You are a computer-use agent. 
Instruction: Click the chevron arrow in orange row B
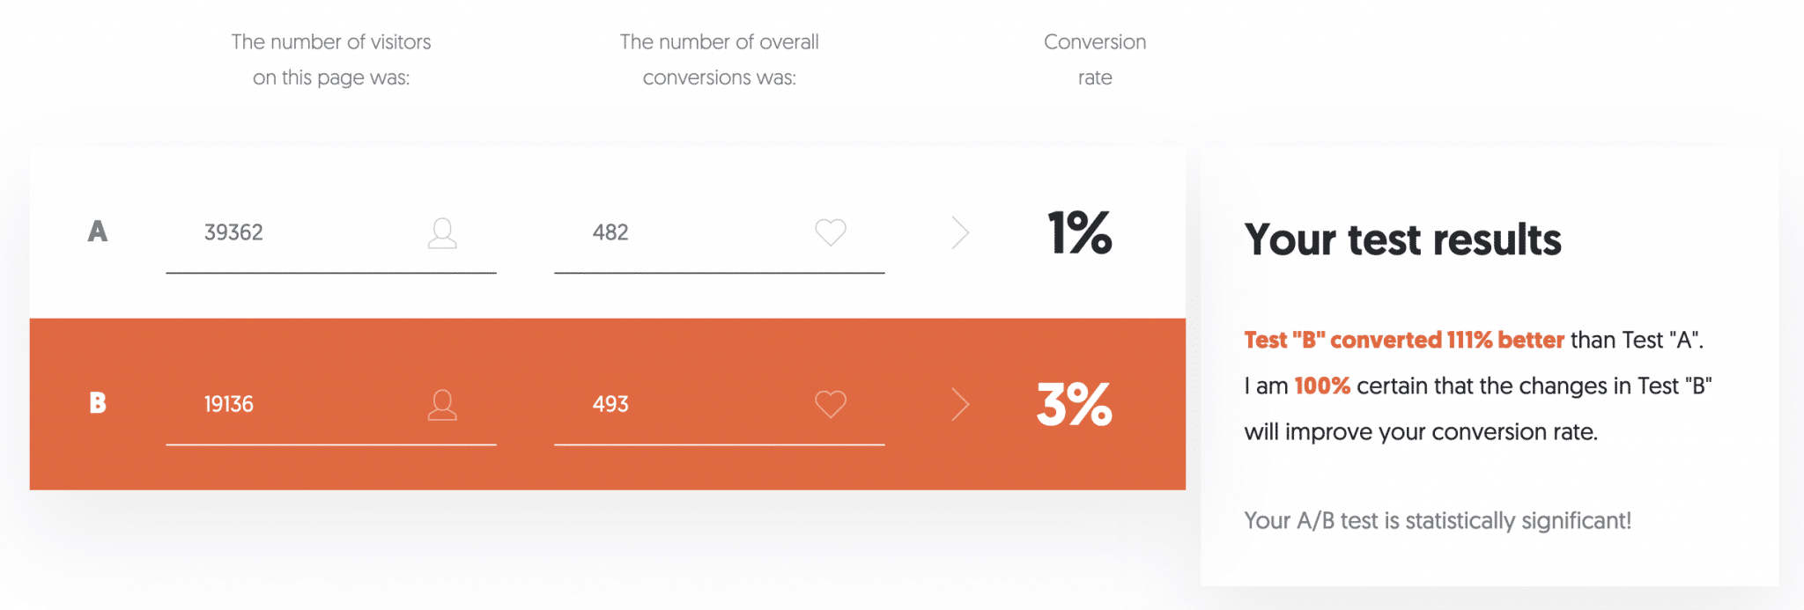(x=960, y=404)
